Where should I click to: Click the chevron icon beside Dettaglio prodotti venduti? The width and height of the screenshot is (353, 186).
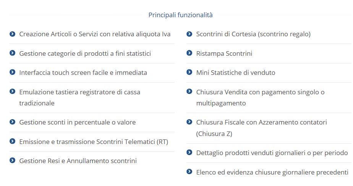[x=189, y=152]
